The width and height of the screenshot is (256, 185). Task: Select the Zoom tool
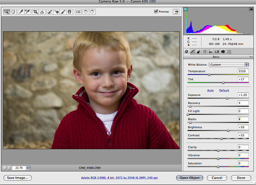pos(7,12)
